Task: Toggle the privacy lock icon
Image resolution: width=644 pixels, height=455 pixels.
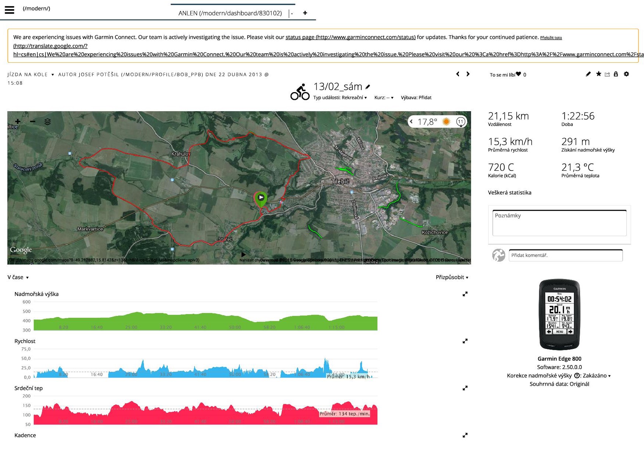Action: tap(616, 74)
